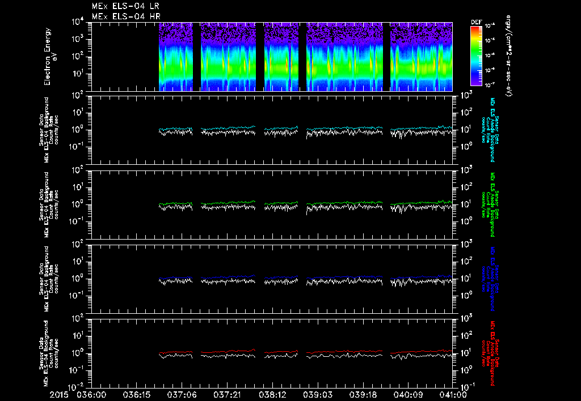Screen dimensions: 581x401
Task: Select the "2015" year label on the time axis
Action: click(x=59, y=395)
